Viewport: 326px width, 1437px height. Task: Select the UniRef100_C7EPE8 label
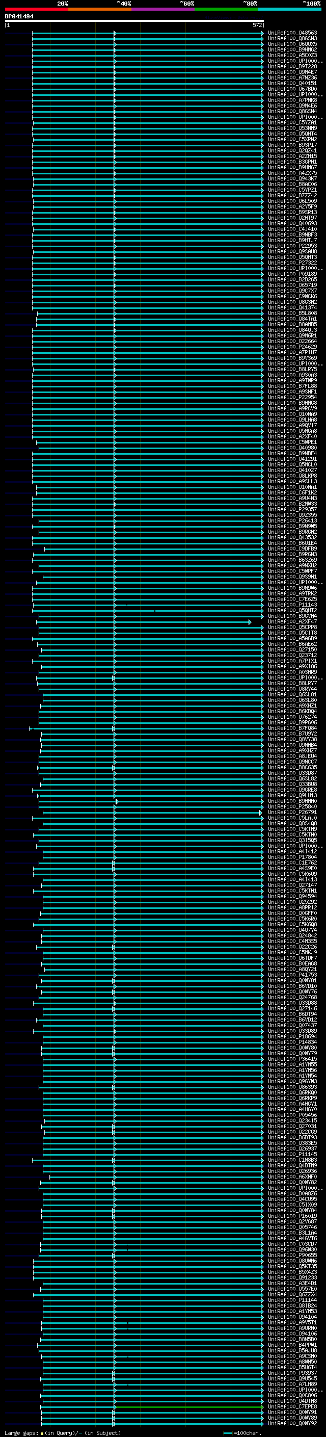tap(292, 1406)
